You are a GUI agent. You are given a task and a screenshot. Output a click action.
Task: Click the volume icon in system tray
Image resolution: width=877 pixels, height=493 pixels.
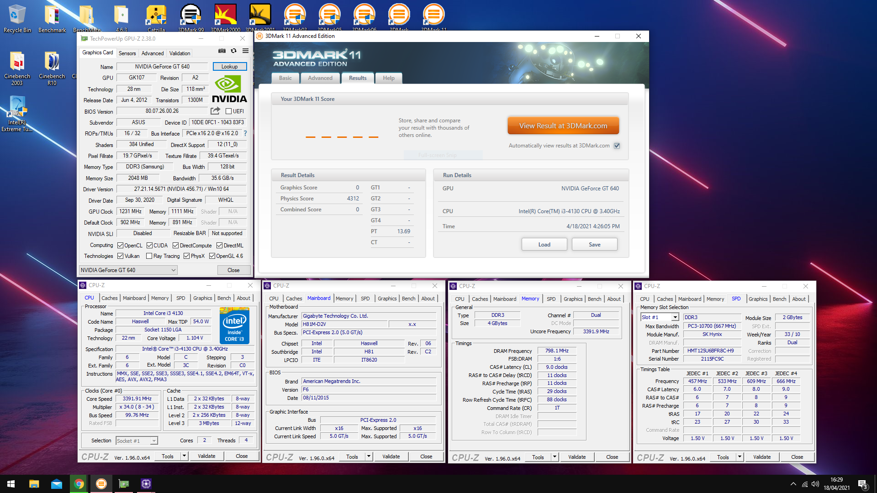[815, 484]
